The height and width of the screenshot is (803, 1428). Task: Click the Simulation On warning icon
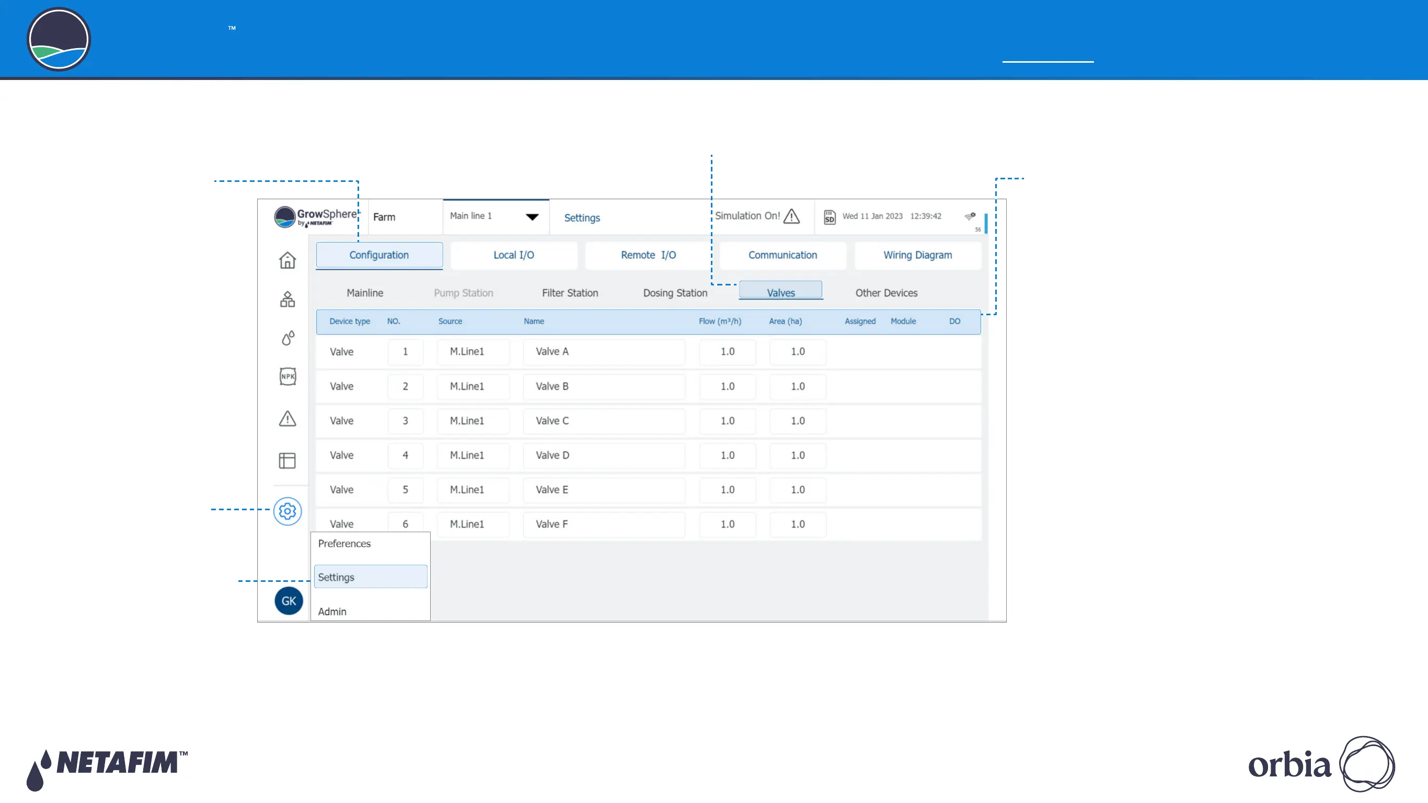(x=791, y=216)
